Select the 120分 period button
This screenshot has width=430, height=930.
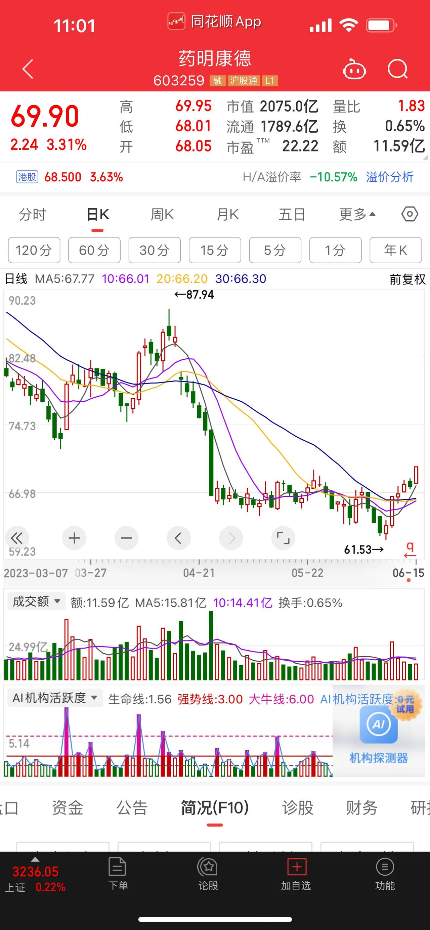pos(34,250)
